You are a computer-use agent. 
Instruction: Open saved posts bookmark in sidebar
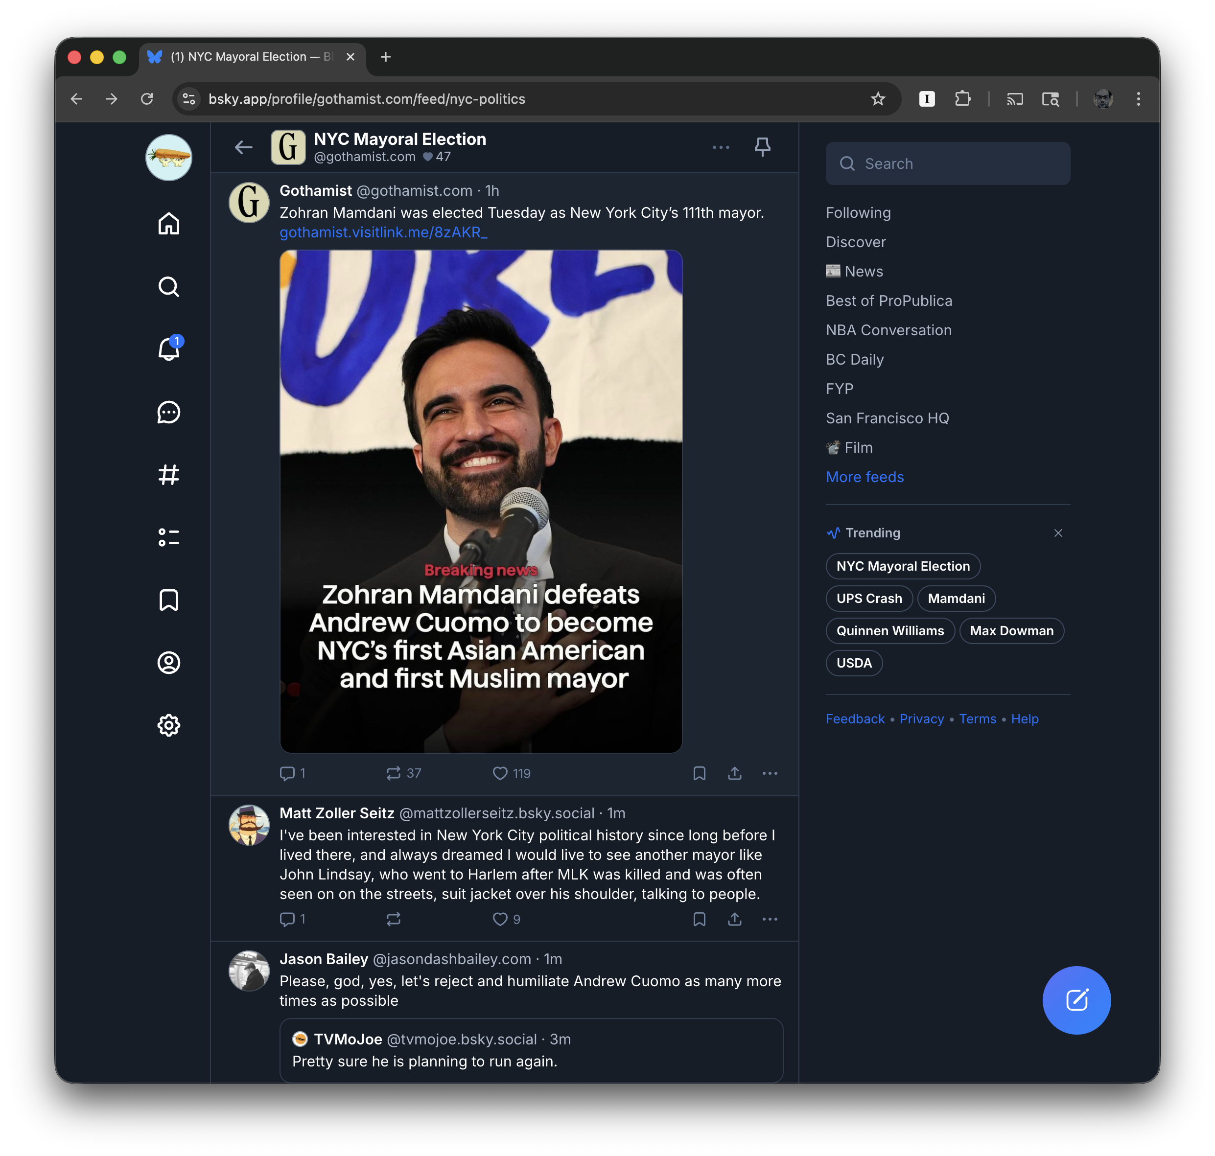[x=168, y=600]
